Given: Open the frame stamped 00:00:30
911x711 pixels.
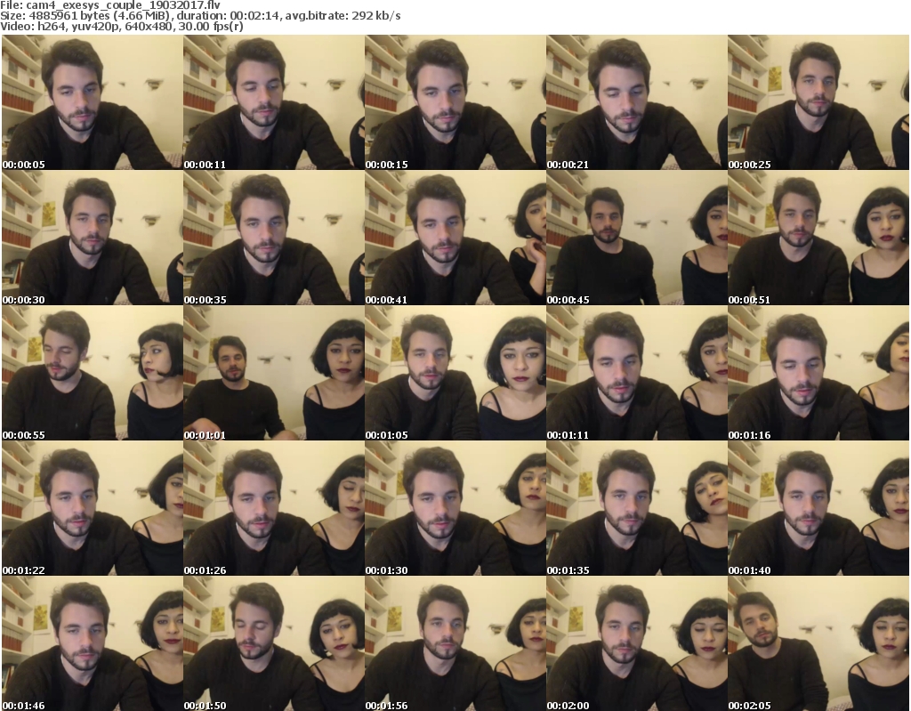Looking at the screenshot, I should [x=93, y=238].
